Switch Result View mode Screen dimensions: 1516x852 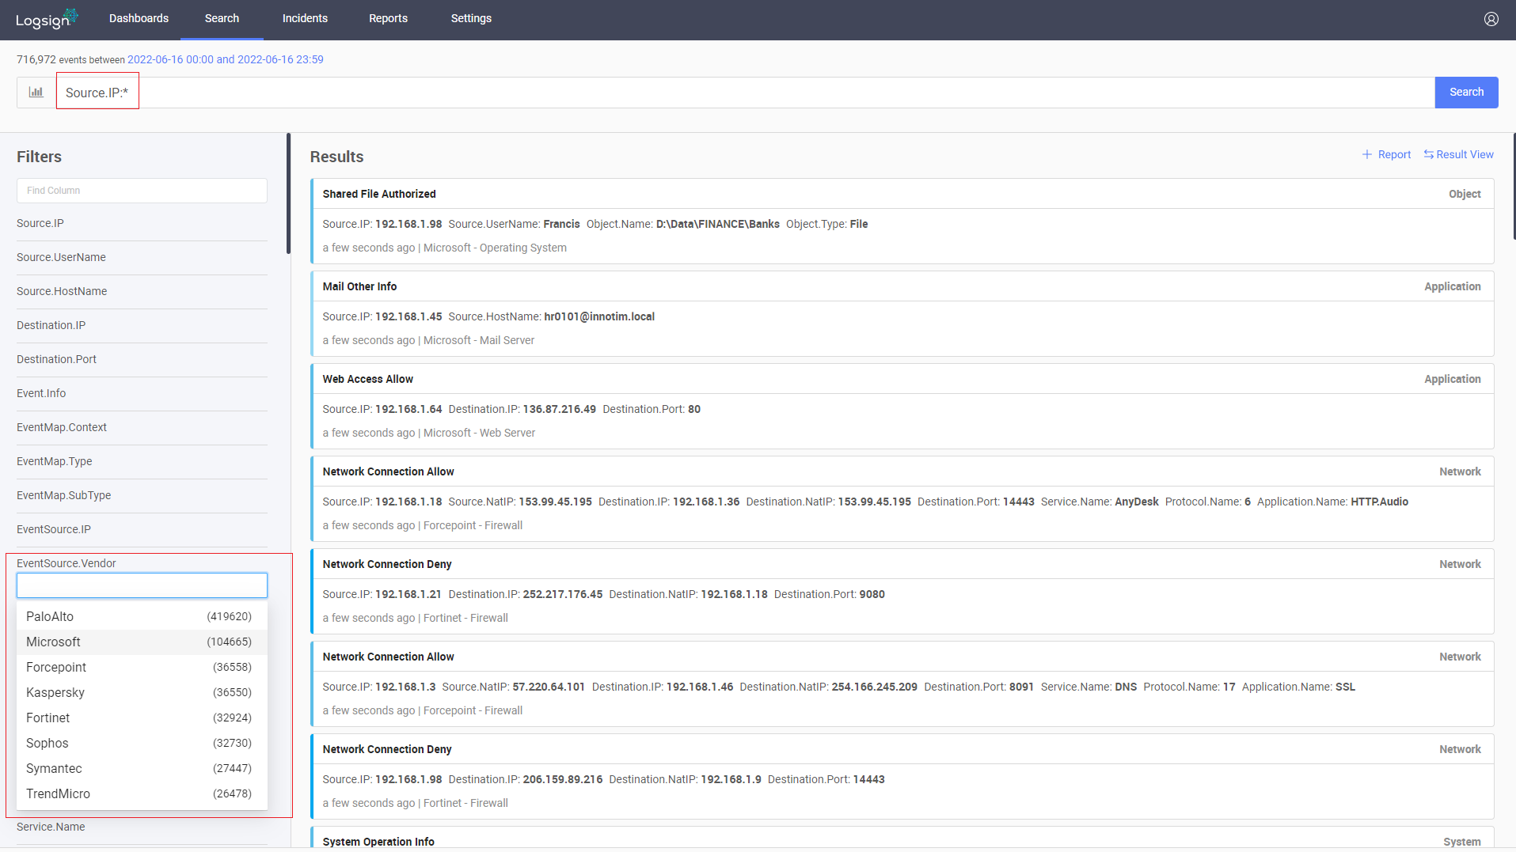point(1458,155)
